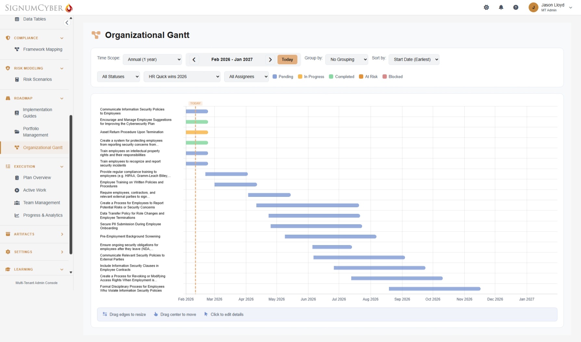
Task: Click the Today button
Action: pyautogui.click(x=287, y=59)
